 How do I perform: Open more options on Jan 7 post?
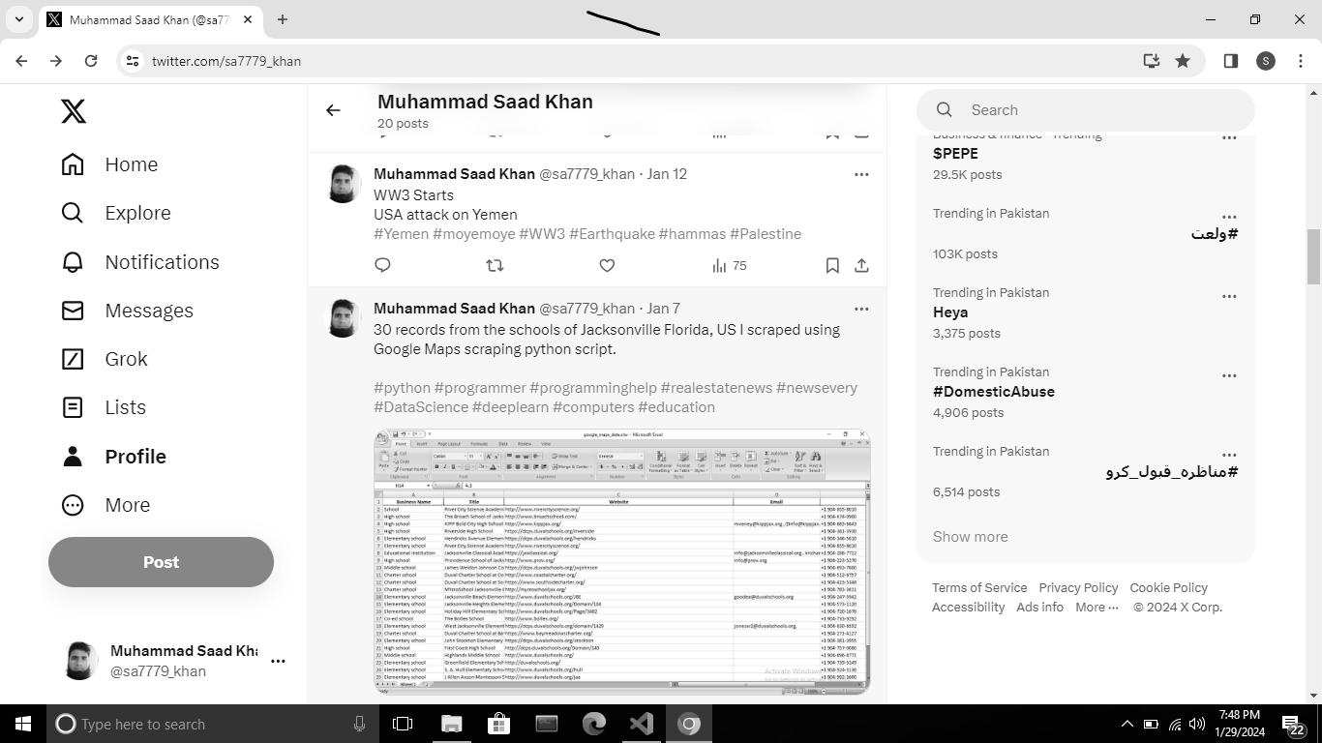861,309
